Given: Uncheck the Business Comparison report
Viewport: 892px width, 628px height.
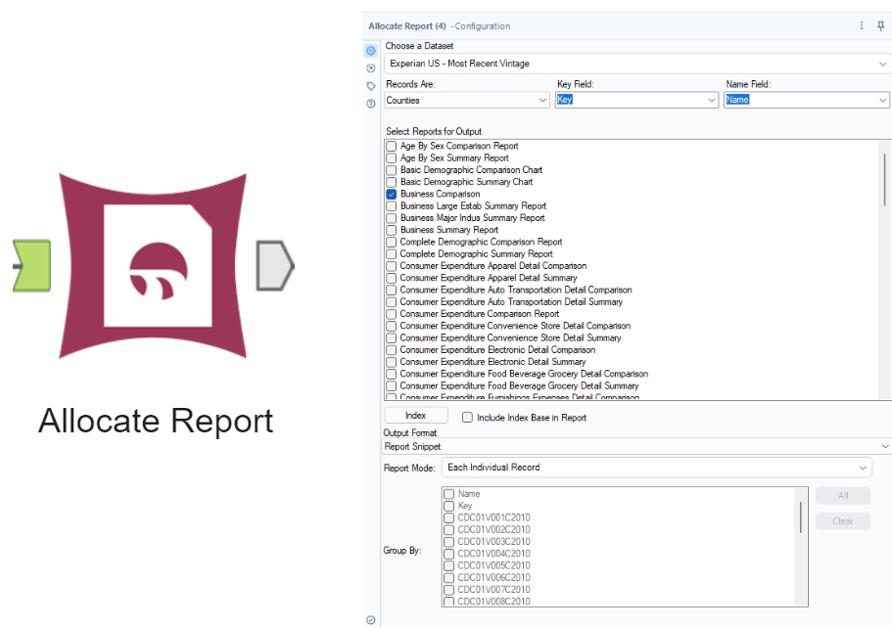Looking at the screenshot, I should 392,194.
